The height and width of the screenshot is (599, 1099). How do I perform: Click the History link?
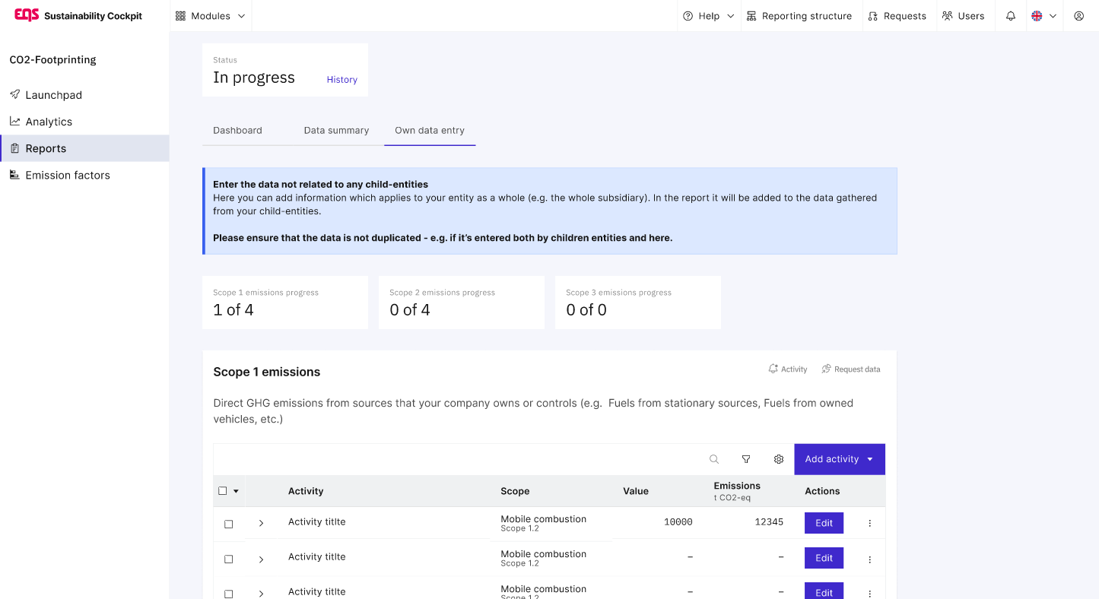click(341, 80)
